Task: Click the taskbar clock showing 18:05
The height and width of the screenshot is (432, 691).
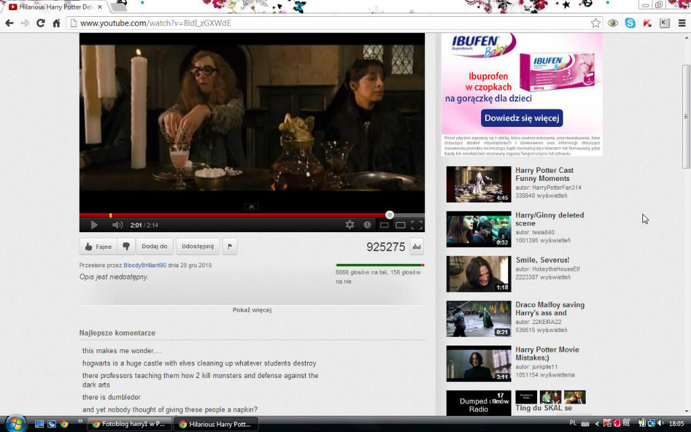Action: (x=676, y=424)
